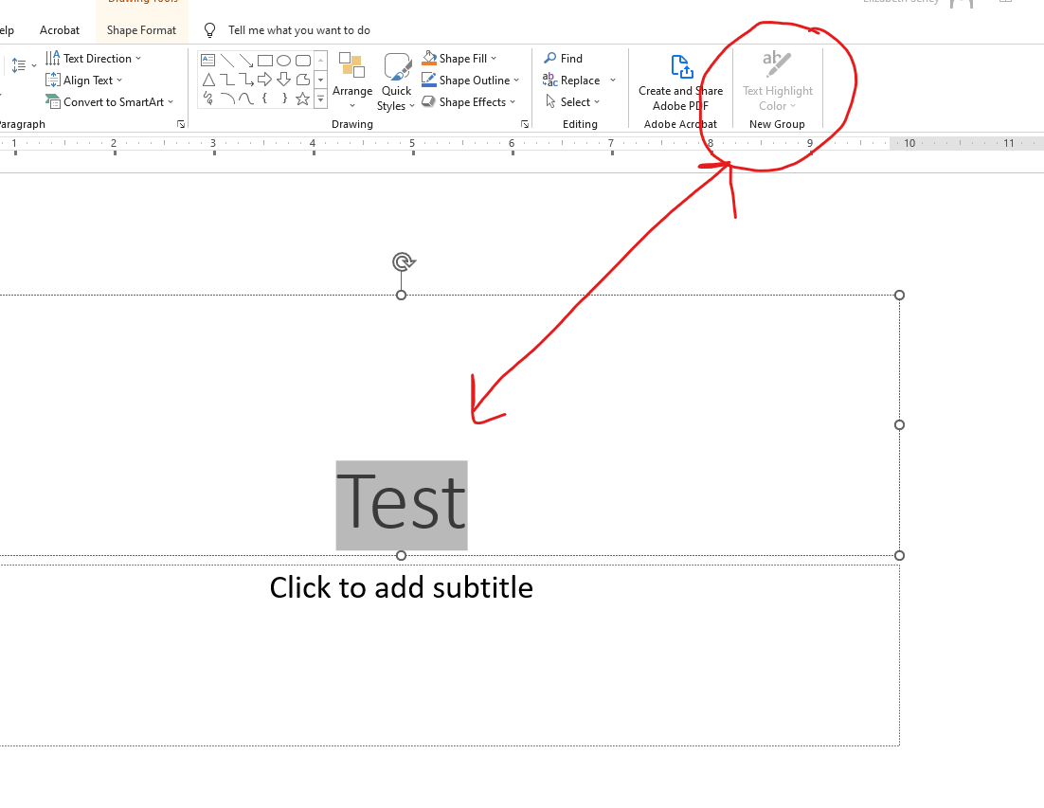Click the top-right resize handle of title box

(899, 295)
